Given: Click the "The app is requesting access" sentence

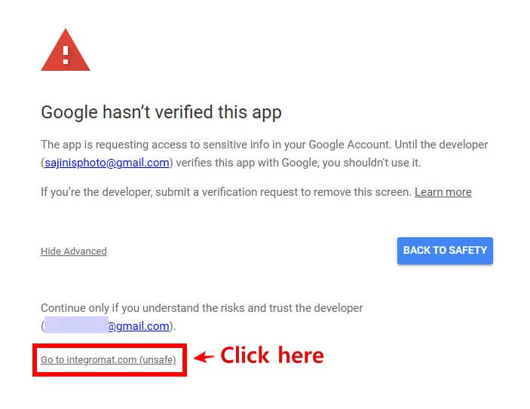Looking at the screenshot, I should coord(151,145).
